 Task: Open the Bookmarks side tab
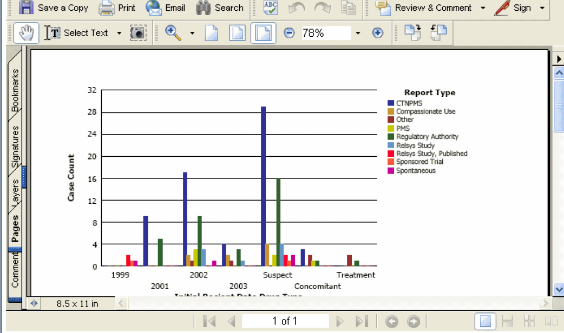15,89
